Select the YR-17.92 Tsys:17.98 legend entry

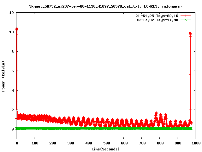157,20
